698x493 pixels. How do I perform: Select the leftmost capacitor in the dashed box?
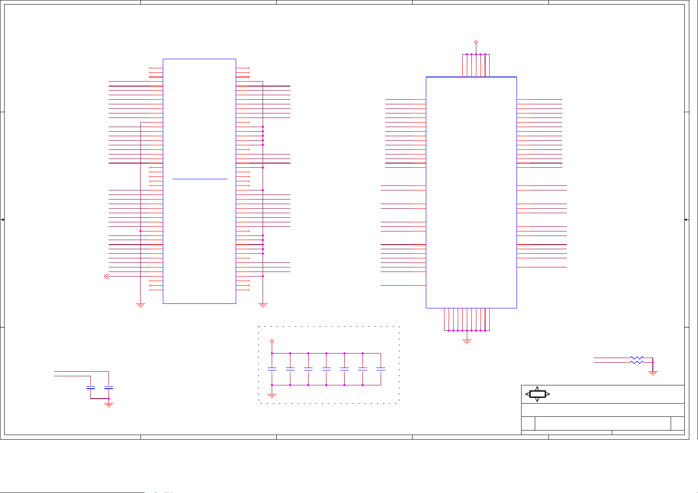(272, 368)
